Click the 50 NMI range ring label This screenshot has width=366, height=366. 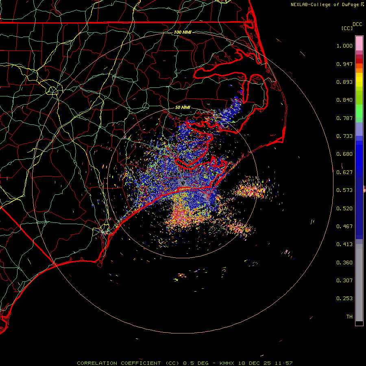point(183,108)
